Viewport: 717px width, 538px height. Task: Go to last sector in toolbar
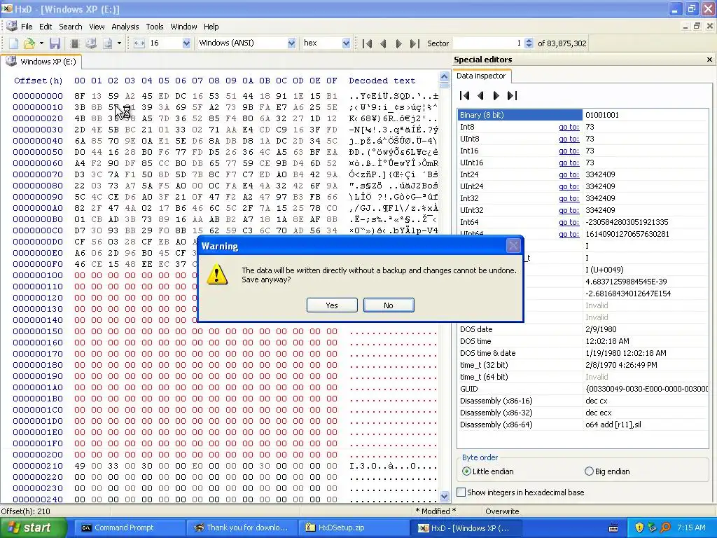tap(415, 43)
